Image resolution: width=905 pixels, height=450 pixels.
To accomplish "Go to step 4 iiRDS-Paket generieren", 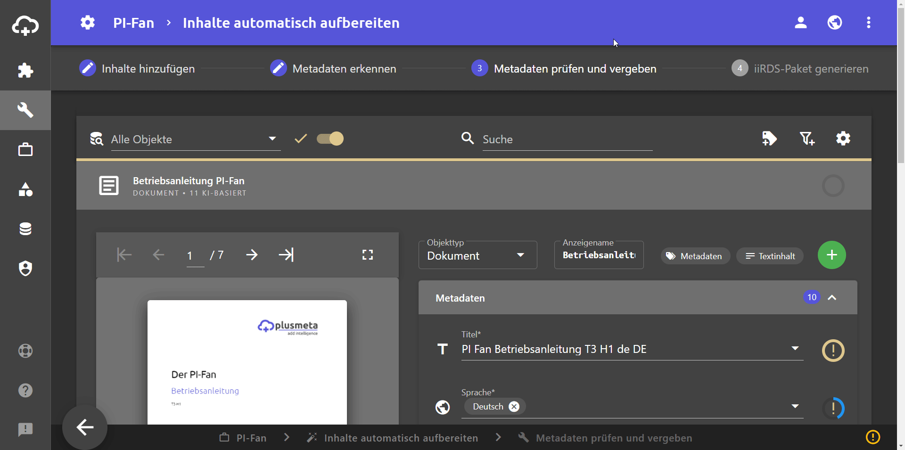I will pos(800,68).
